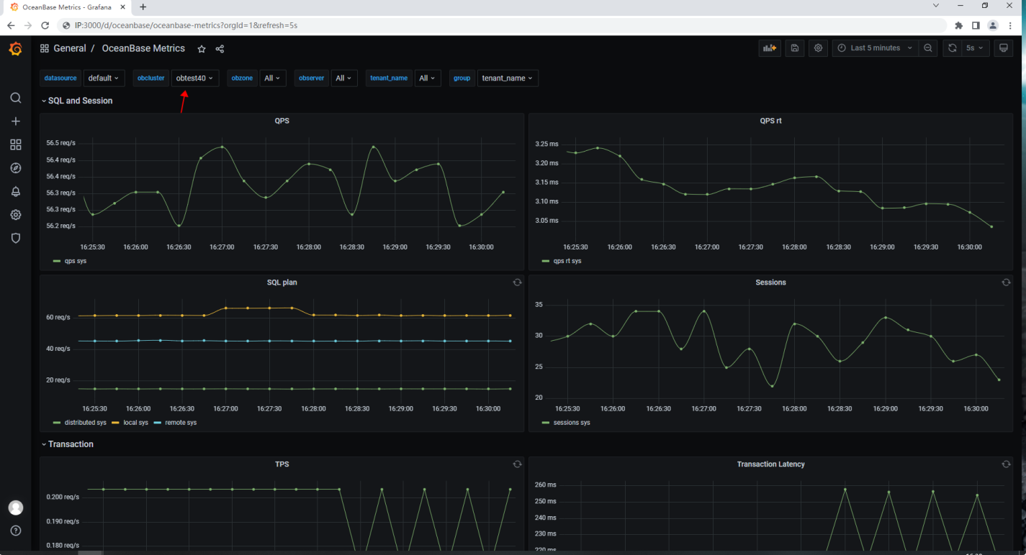This screenshot has height=555, width=1026.
Task: Open dashboard settings gear in the top bar
Action: pyautogui.click(x=818, y=48)
